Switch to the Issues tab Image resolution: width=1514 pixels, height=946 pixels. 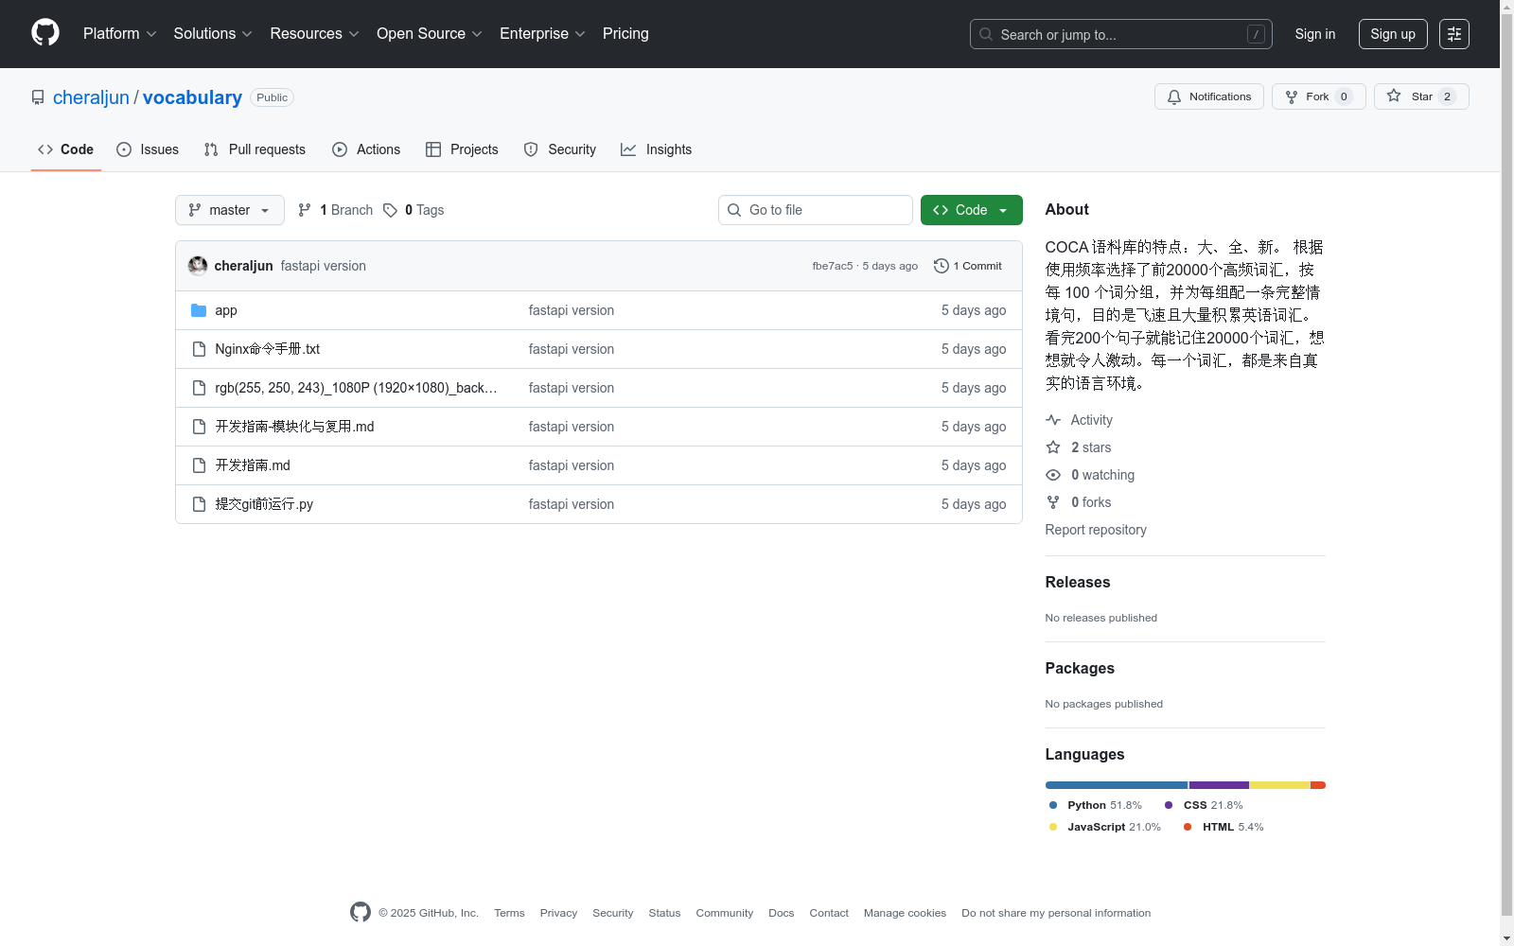pos(147,149)
